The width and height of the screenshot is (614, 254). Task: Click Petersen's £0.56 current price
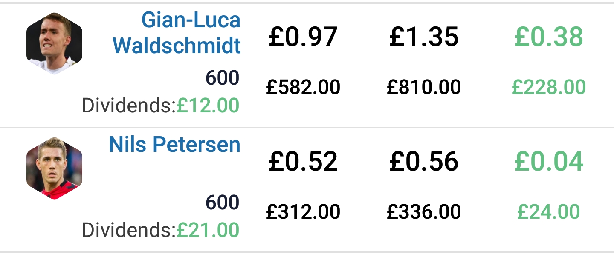[424, 162]
